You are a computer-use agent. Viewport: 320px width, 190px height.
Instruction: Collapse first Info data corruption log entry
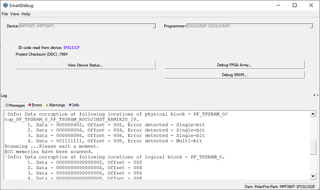[6, 114]
